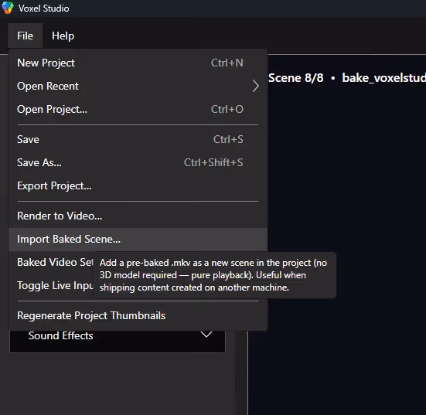This screenshot has height=415, width=426.
Task: Click the Voxel Studio app logo icon
Action: pos(8,8)
